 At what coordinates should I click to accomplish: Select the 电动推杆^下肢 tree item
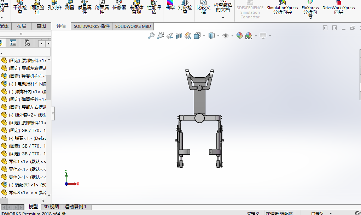point(23,84)
